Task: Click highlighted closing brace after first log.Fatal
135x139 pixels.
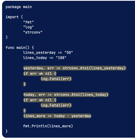Action: (x=25, y=84)
